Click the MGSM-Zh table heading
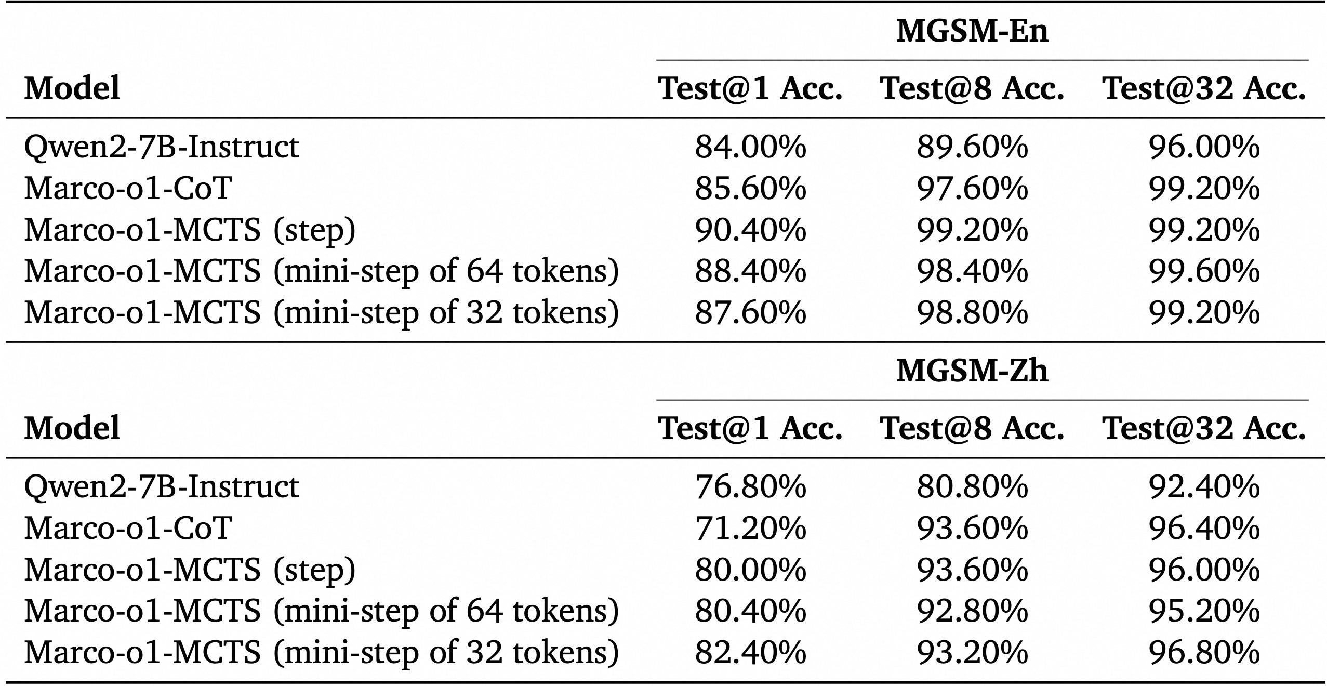This screenshot has height=686, width=1327. pyautogui.click(x=972, y=371)
